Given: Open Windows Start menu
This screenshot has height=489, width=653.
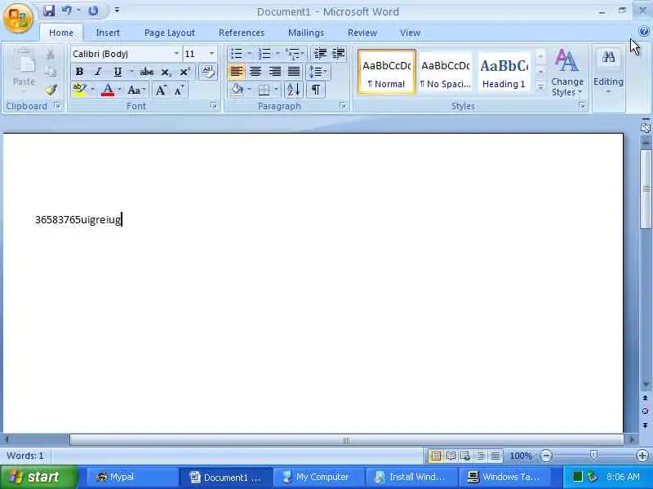Looking at the screenshot, I should [x=38, y=477].
